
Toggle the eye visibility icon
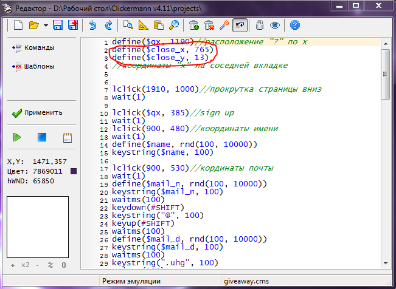click(x=275, y=25)
